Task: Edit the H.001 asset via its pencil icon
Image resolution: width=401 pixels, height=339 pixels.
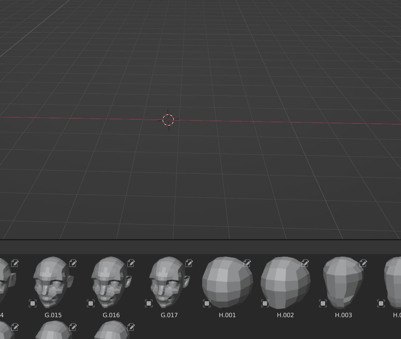Action: (x=247, y=263)
